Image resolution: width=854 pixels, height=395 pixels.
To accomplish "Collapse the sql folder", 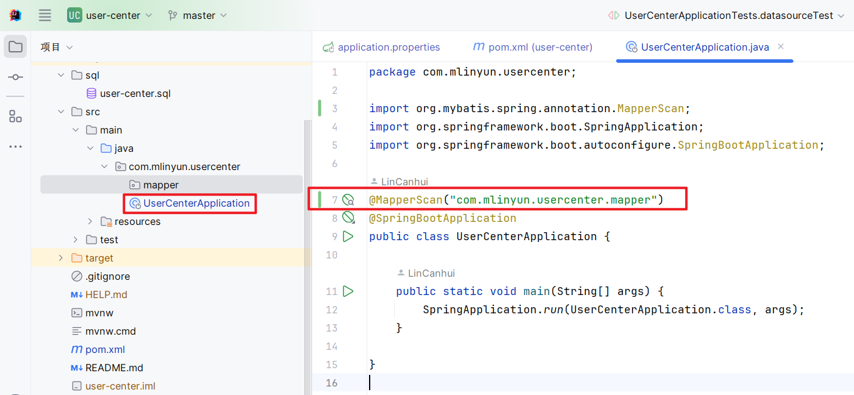I will [x=60, y=75].
